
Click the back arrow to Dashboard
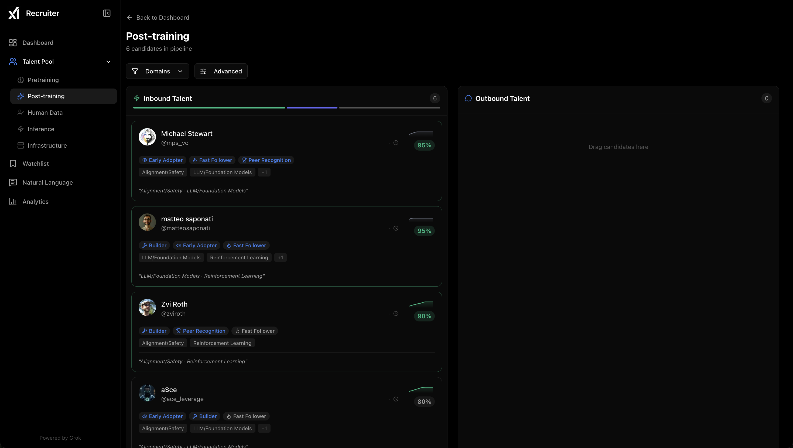pyautogui.click(x=129, y=18)
